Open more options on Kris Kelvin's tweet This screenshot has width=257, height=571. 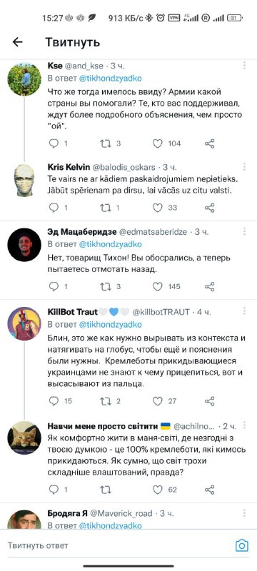click(x=244, y=167)
